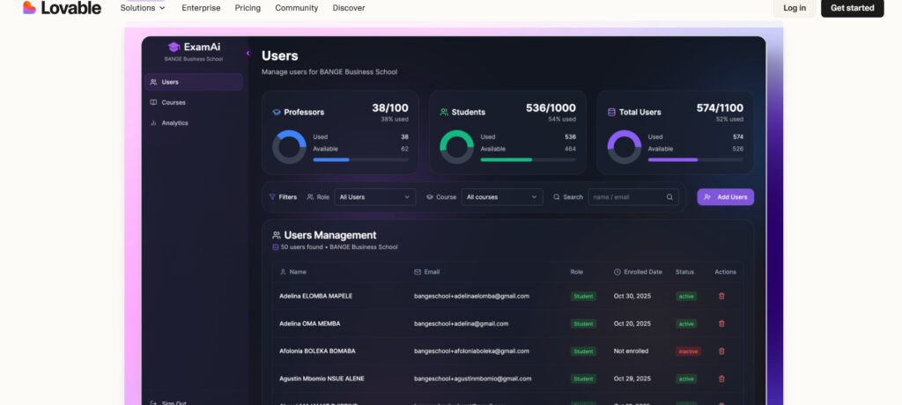Expand the All courses dropdown

[x=502, y=197]
